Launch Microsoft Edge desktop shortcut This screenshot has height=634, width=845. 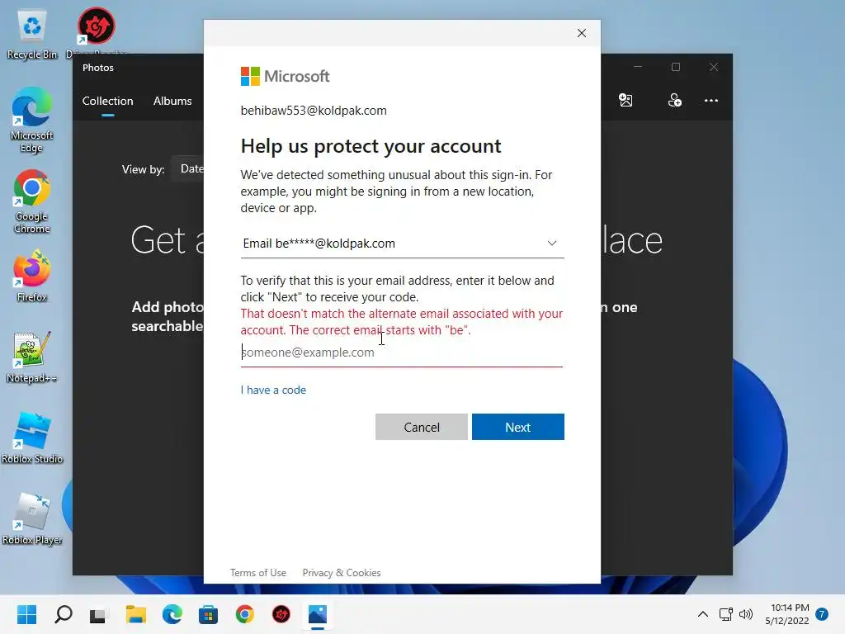(x=32, y=120)
